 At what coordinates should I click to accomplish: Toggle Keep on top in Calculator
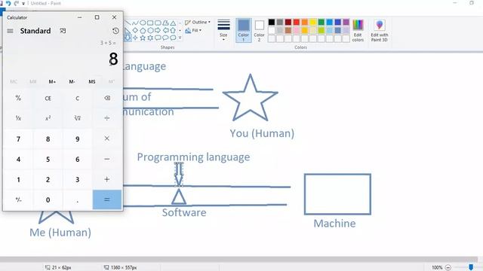[63, 31]
